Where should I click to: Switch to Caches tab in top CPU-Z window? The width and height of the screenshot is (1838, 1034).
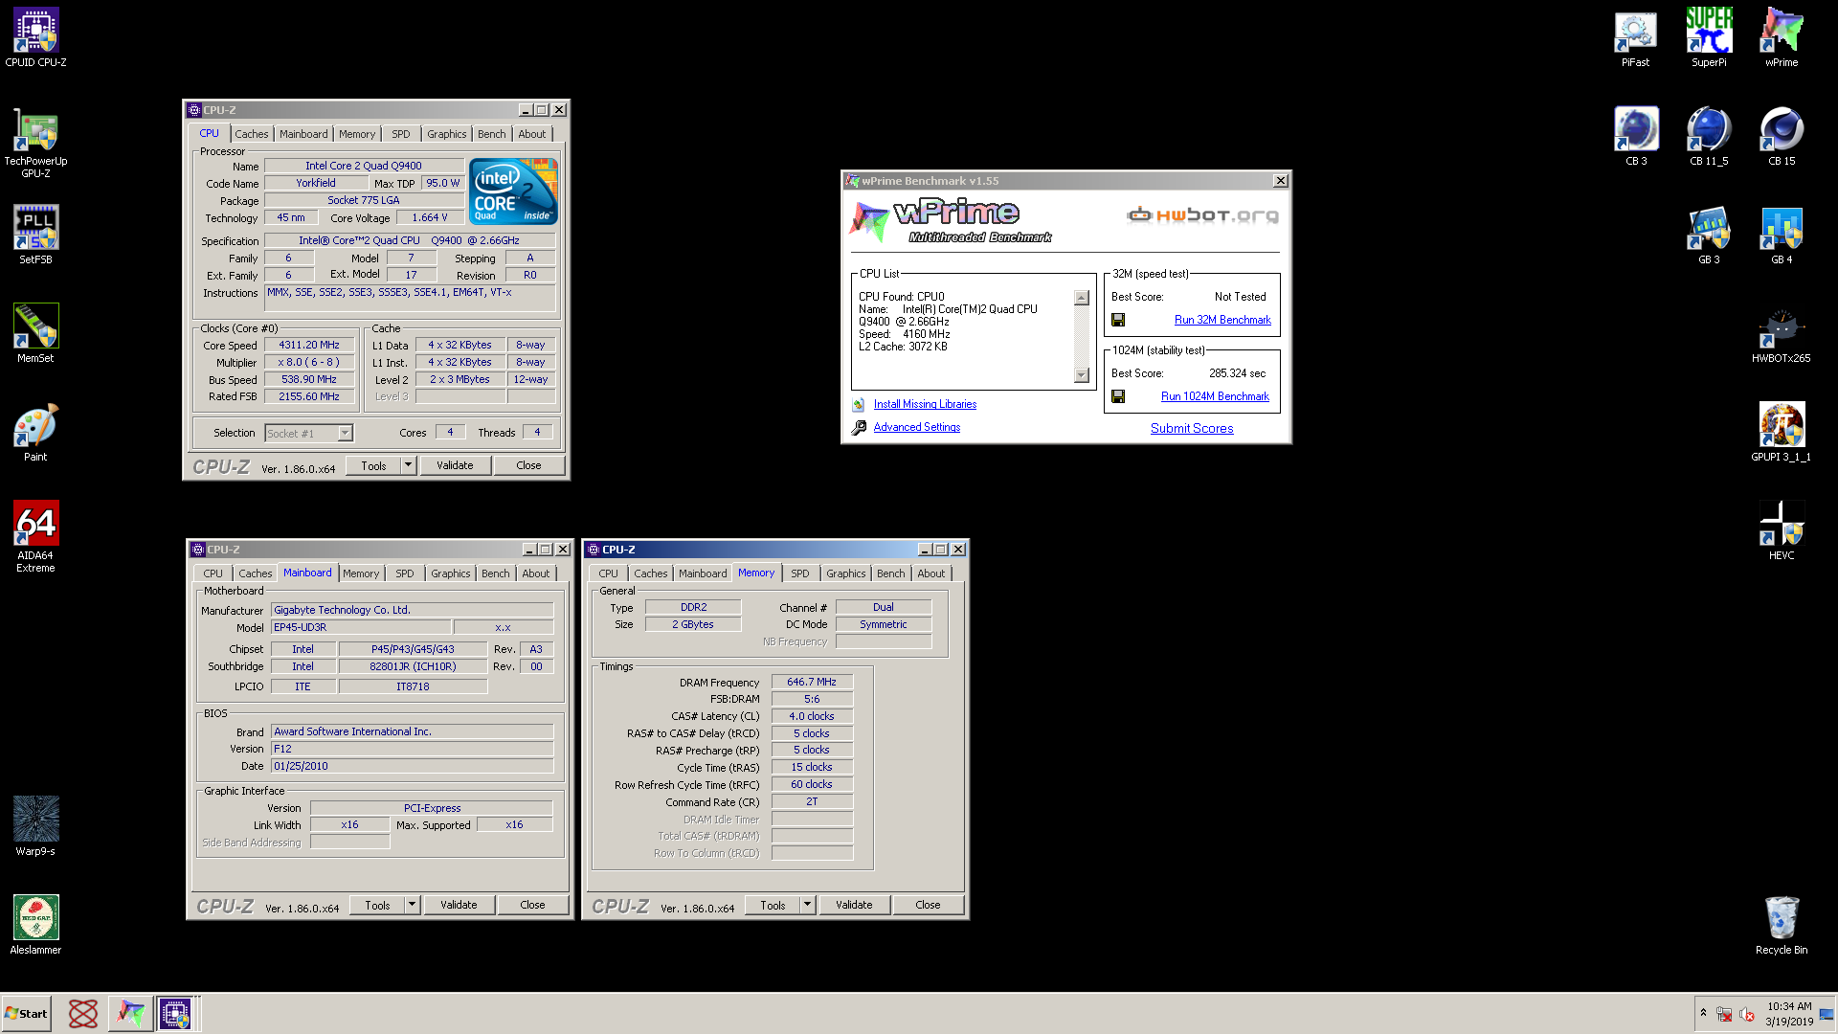[252, 134]
